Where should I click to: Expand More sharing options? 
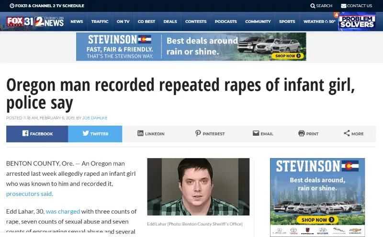[x=353, y=134]
